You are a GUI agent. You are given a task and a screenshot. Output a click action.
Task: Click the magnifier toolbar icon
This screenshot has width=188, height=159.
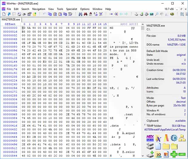tap(156, 14)
